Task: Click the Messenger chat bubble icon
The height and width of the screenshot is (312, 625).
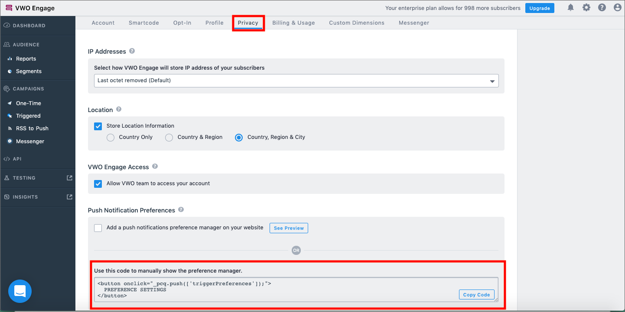Action: click(10, 142)
